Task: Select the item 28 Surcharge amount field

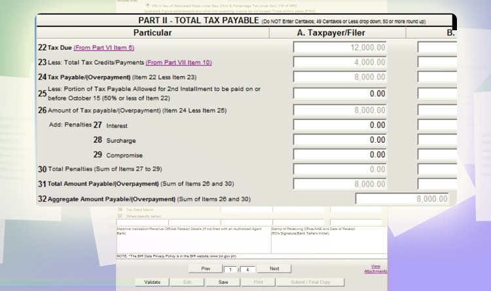Action: pos(340,140)
